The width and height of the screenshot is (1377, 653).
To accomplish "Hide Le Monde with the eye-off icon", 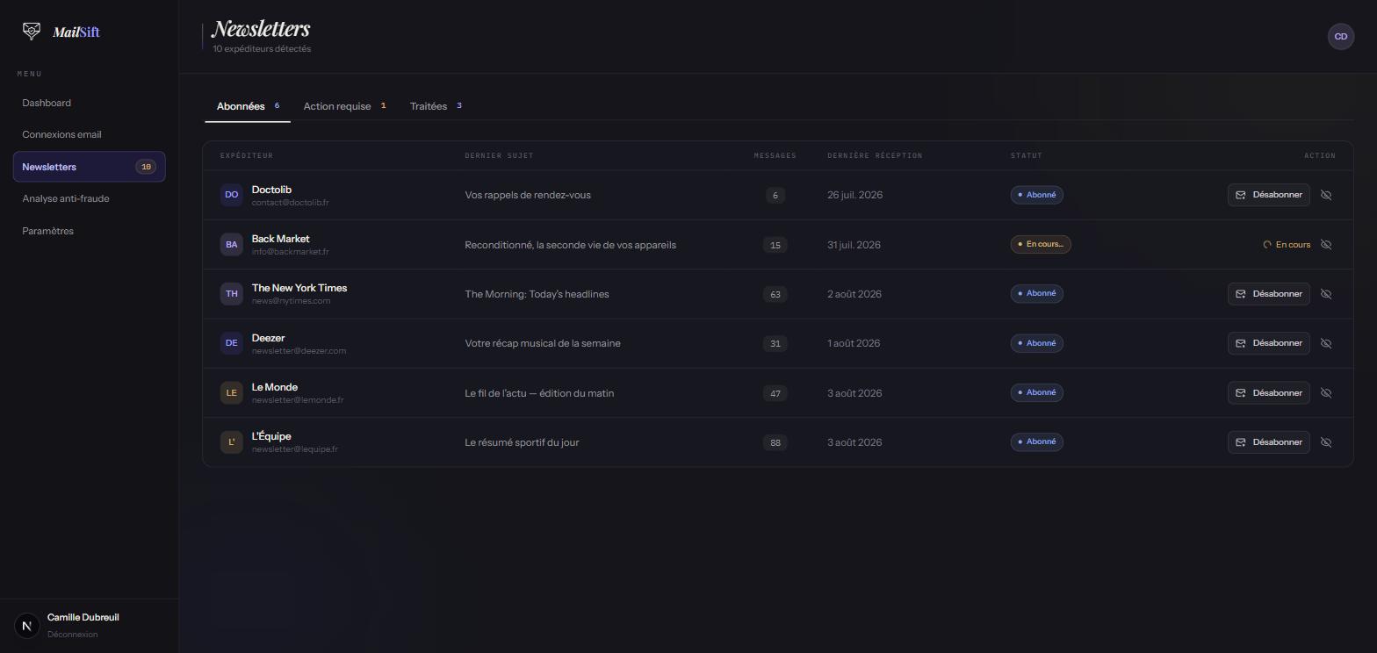I will click(x=1326, y=393).
